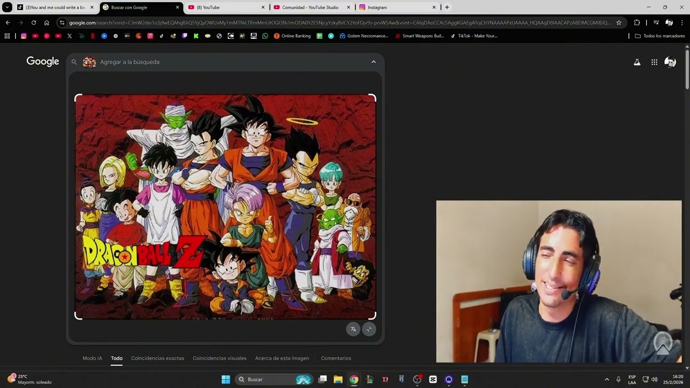Open the Netflix bookmark icon
Image resolution: width=690 pixels, height=388 pixels.
(93, 36)
